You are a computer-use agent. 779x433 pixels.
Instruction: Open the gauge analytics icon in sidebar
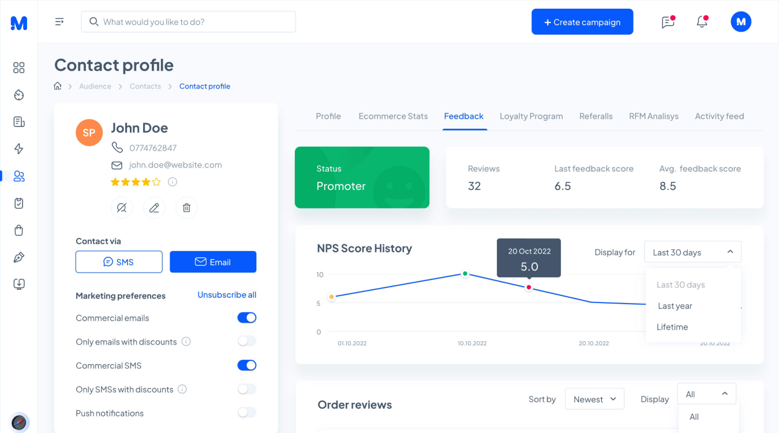[19, 95]
